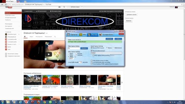Enable Force lossless RGB capture
185x104 pixels.
91,64
